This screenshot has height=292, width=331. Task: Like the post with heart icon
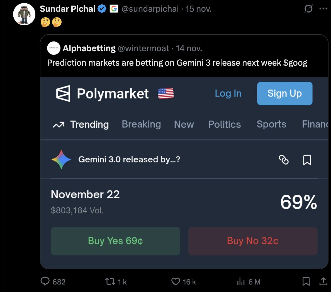176,281
